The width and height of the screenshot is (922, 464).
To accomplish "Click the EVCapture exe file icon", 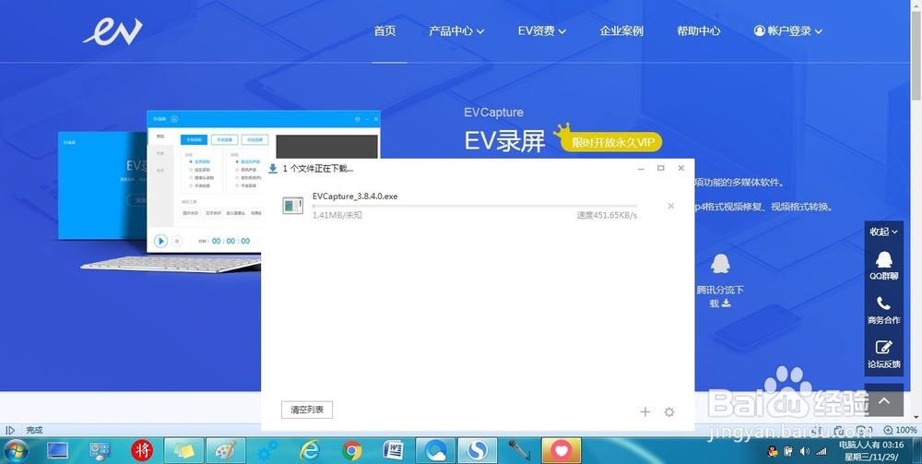I will pyautogui.click(x=293, y=205).
